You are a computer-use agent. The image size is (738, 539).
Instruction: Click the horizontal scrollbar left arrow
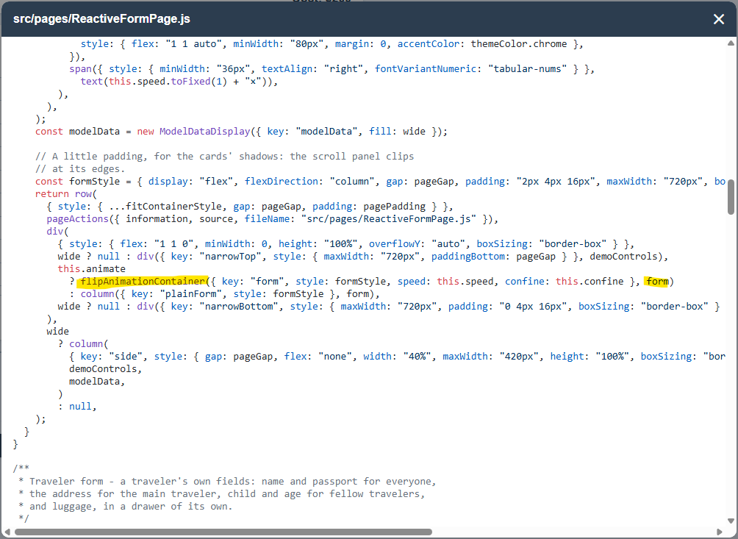[7, 532]
